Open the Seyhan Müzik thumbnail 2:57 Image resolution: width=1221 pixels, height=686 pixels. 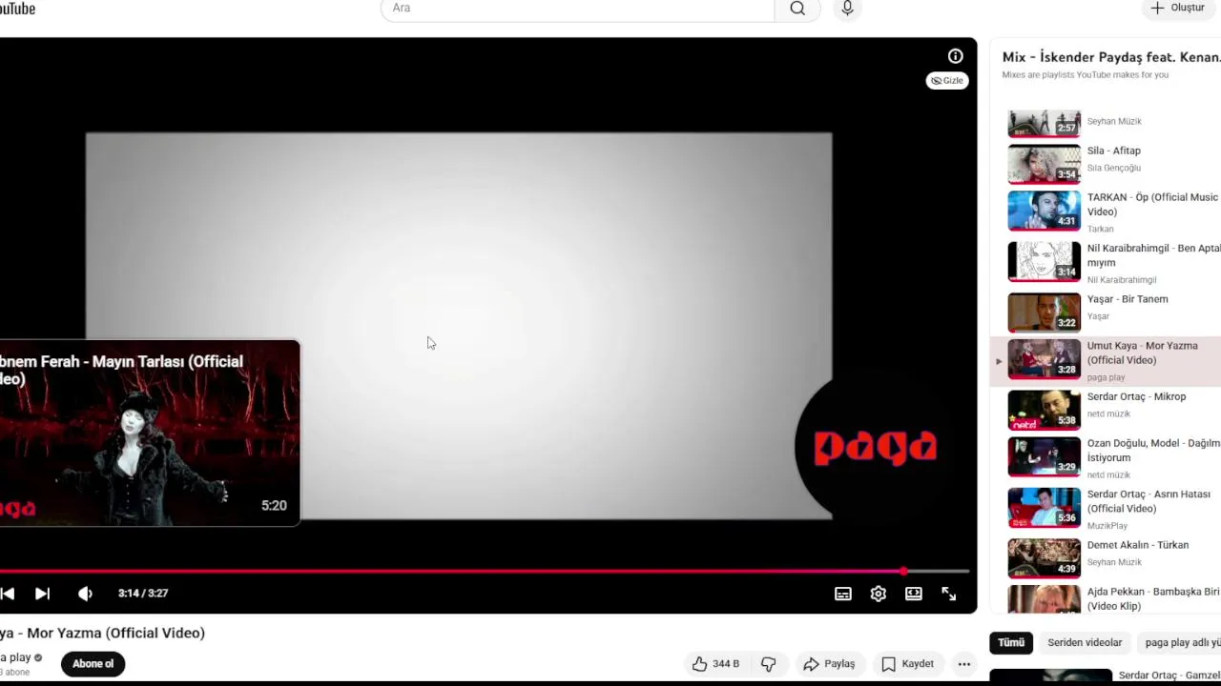point(1045,123)
